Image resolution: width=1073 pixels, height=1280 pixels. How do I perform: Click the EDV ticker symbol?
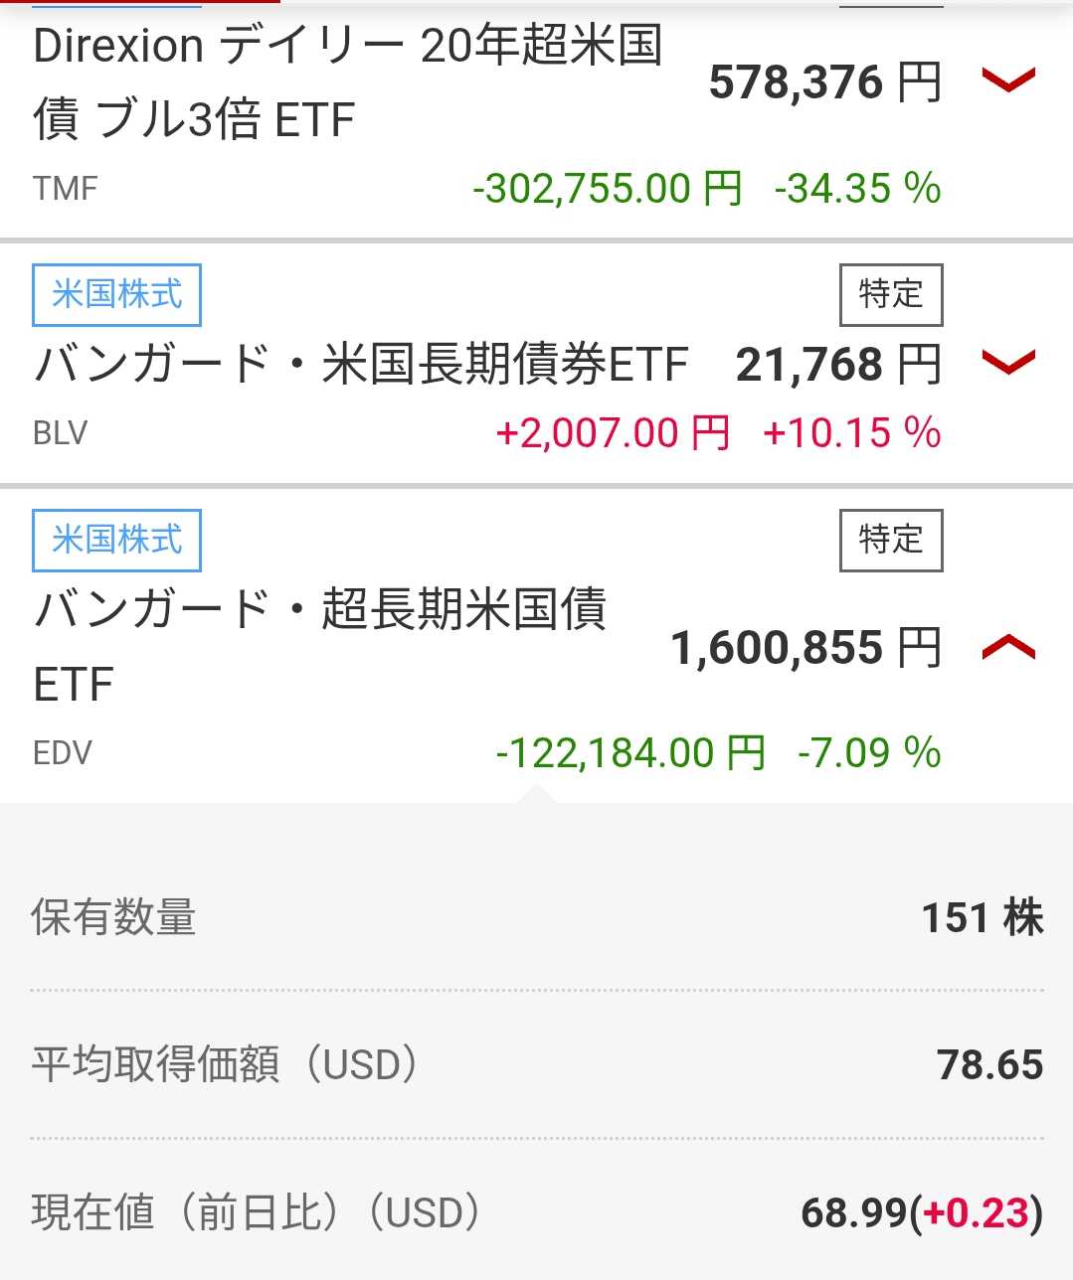point(63,753)
